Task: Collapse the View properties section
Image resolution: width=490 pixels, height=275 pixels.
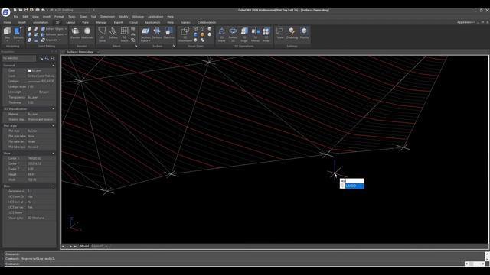Action: 54,154
